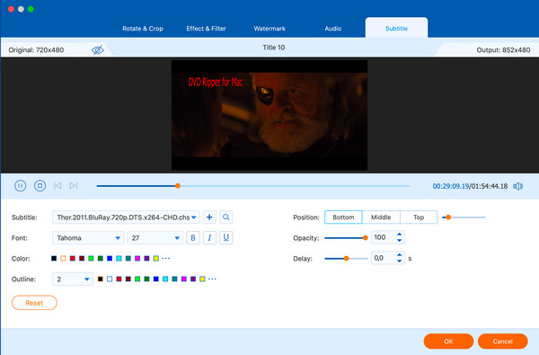Screen dimensions: 539x355
Task: Add a subtitle file with plus icon
Action: (209, 217)
